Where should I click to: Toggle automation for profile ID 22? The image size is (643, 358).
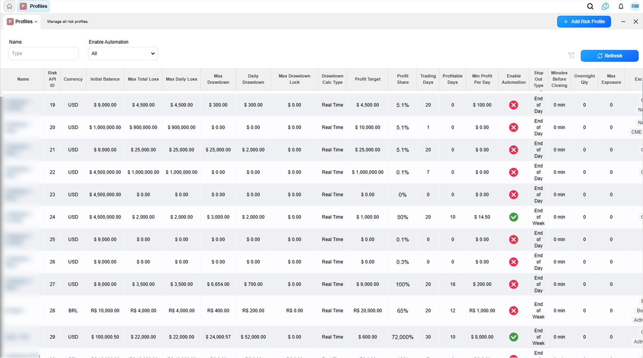(x=513, y=172)
